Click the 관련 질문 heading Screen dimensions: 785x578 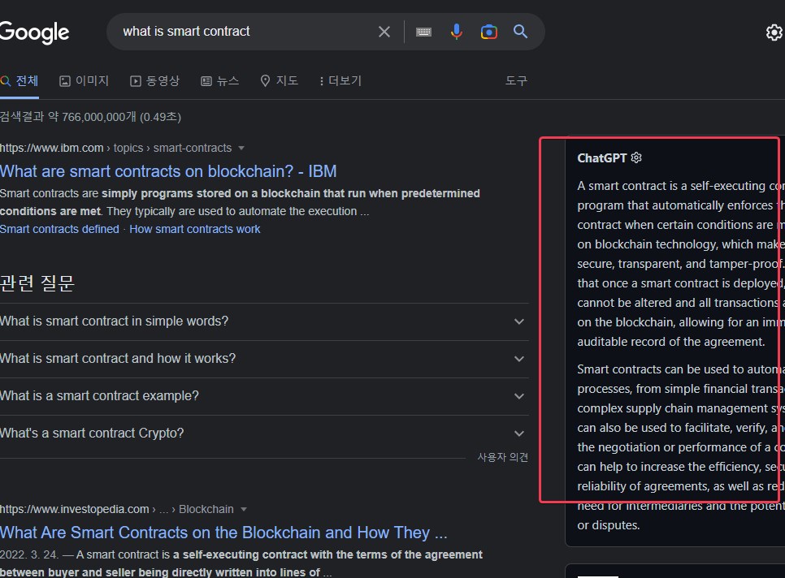[x=37, y=283]
